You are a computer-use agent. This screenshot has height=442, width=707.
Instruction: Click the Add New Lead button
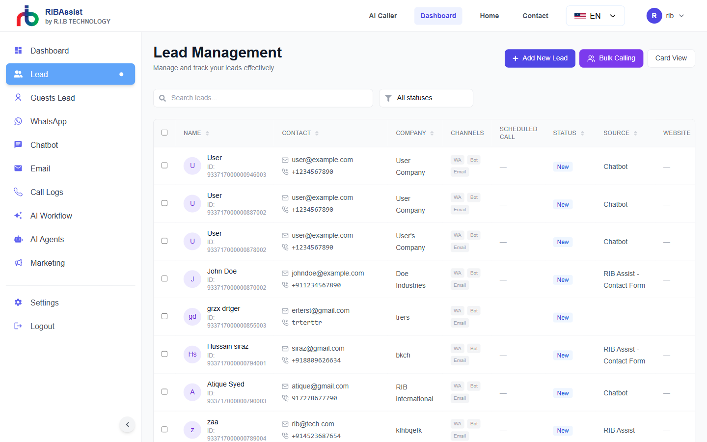[x=540, y=58]
